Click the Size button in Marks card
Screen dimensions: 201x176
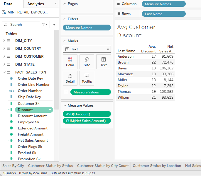pyautogui.click(x=87, y=62)
